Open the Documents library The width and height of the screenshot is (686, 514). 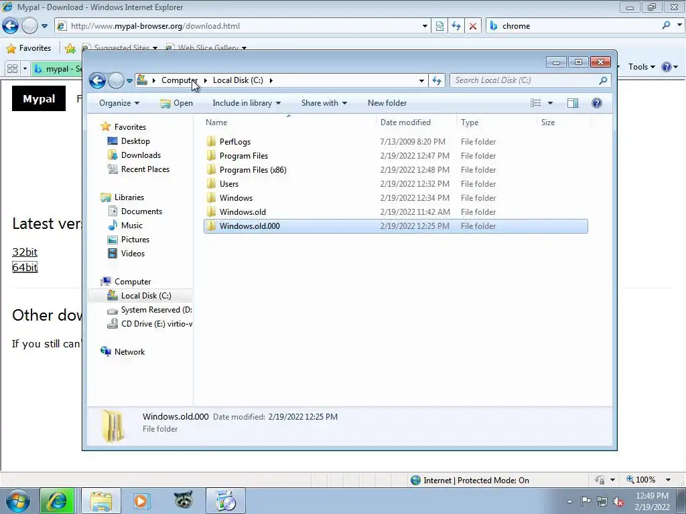(x=141, y=211)
